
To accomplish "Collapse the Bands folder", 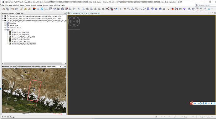I will click(x=5, y=30).
